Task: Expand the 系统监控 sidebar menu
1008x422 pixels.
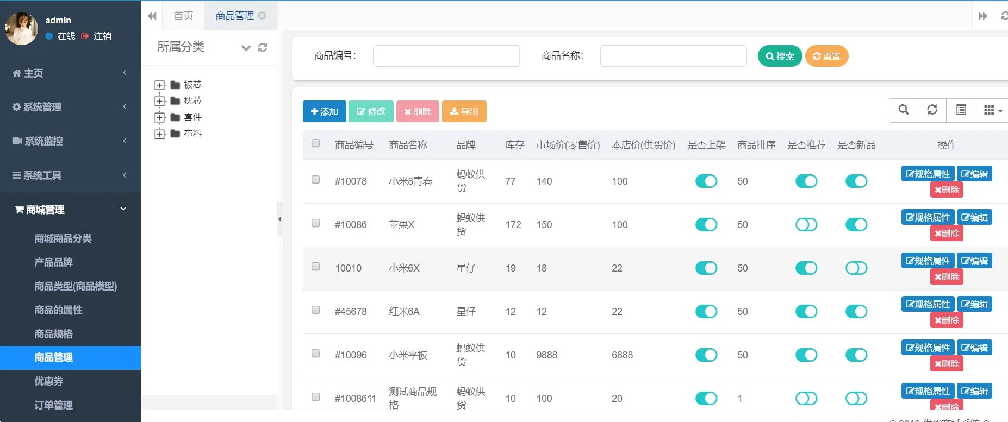Action: point(70,141)
